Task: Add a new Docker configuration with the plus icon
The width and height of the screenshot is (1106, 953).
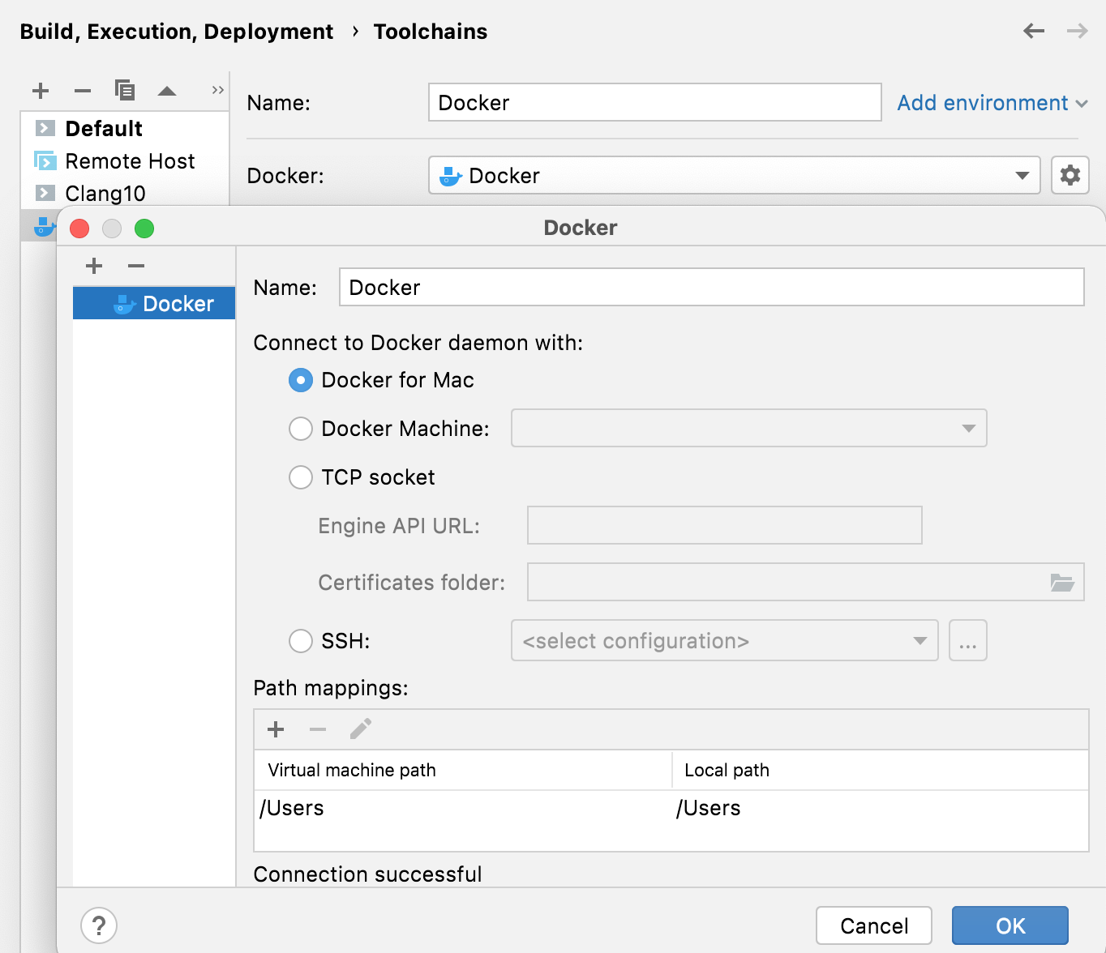Action: (94, 266)
